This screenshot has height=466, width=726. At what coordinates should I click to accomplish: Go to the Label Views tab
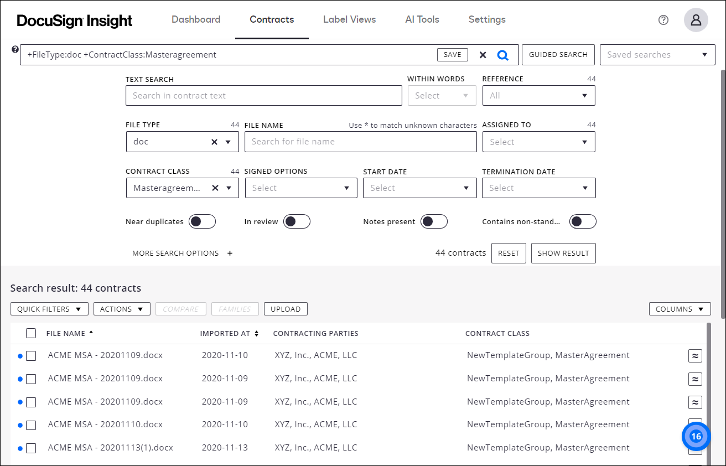(x=349, y=19)
